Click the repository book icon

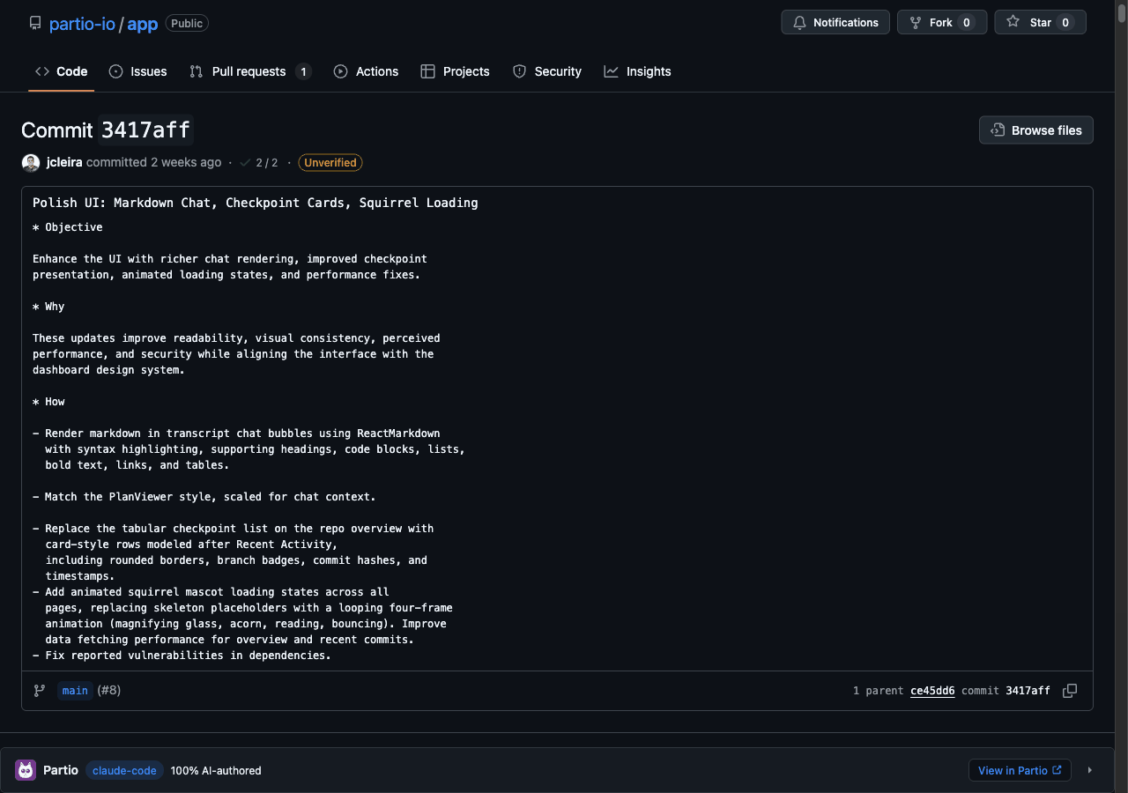click(x=34, y=23)
